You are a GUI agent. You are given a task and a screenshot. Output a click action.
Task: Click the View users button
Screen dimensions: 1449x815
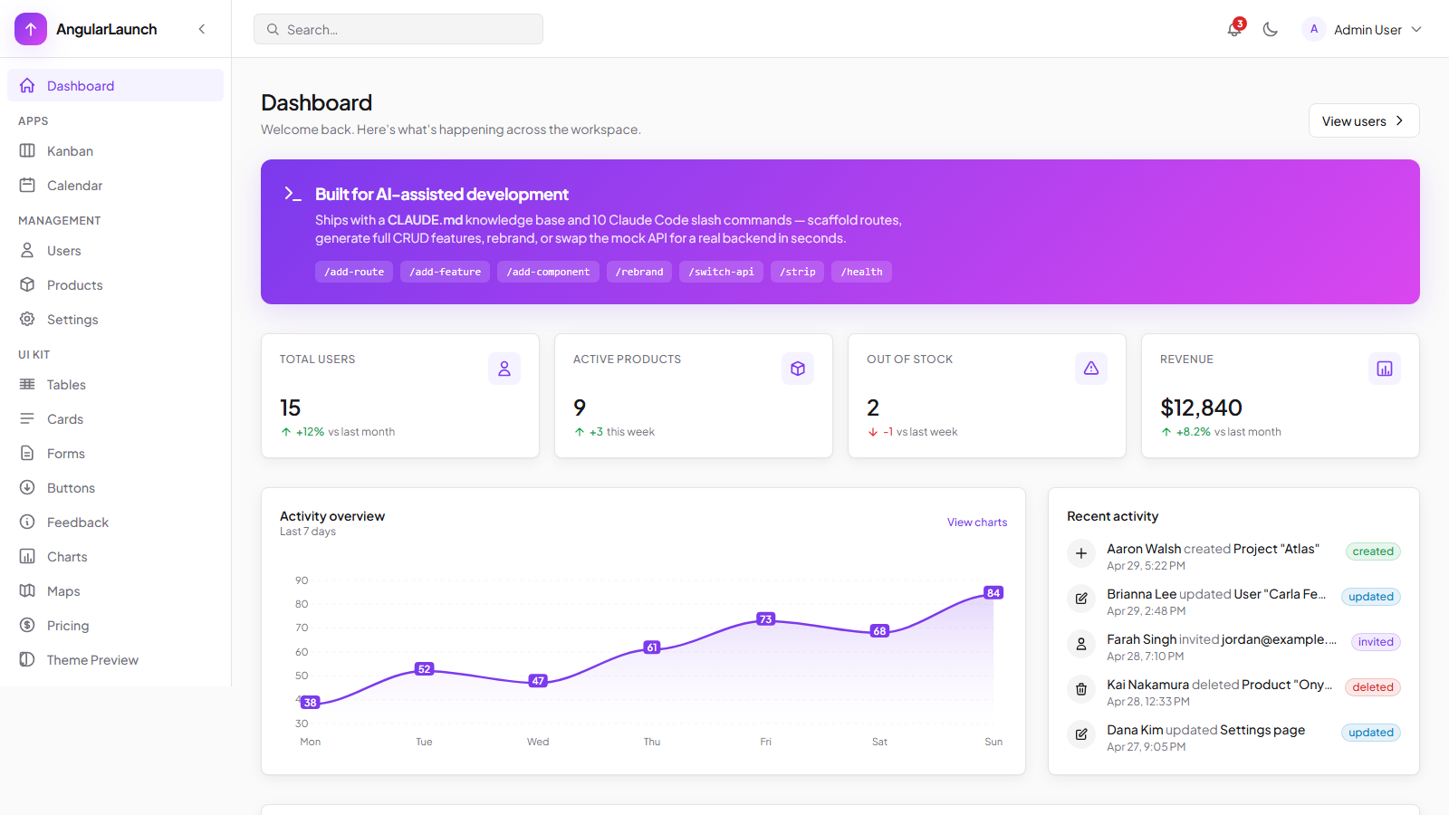point(1364,120)
